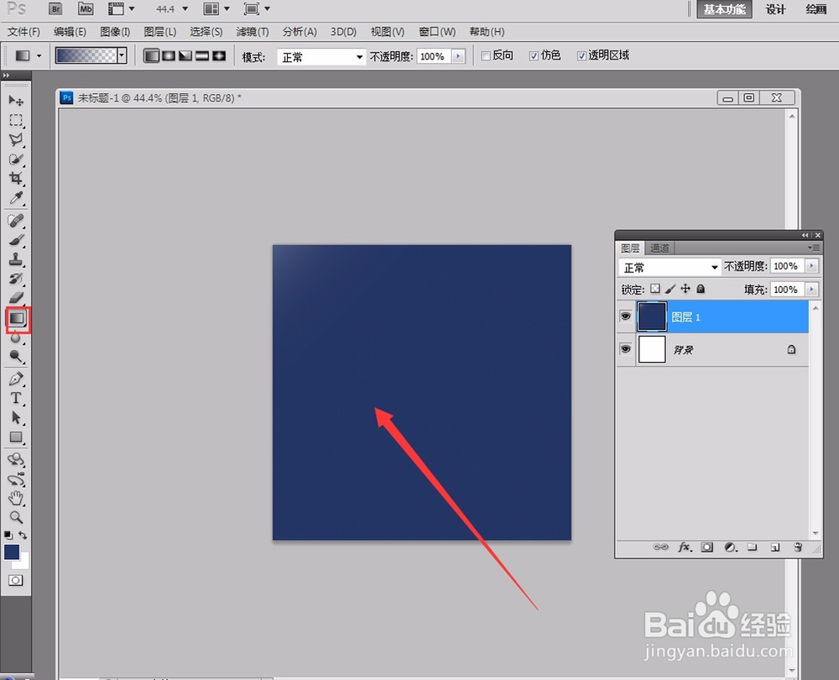Screen dimensions: 839x680
Task: Launch Adobe Bridge
Action: [55, 9]
